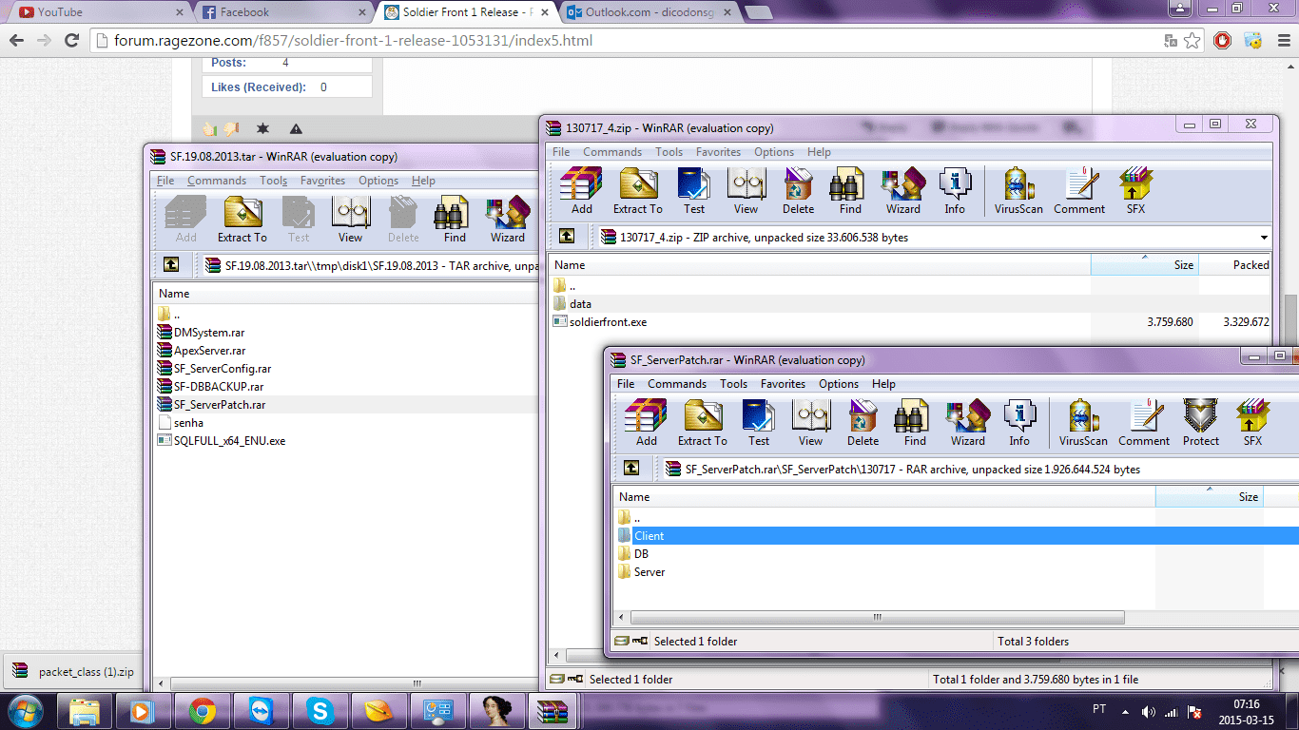This screenshot has height=730, width=1299.
Task: Open Tools menu in SF_ServerPatch.rar window
Action: point(733,384)
